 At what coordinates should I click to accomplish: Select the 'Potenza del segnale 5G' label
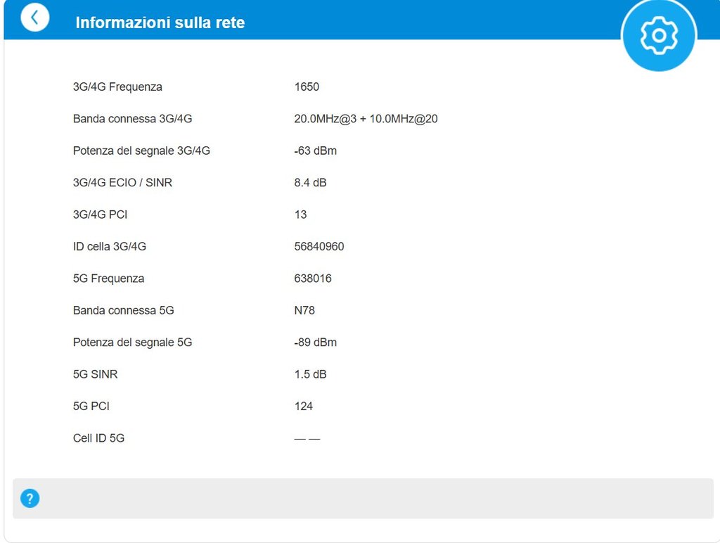pyautogui.click(x=132, y=343)
